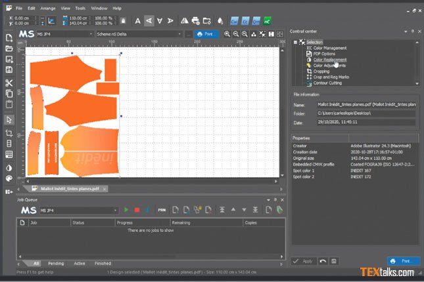Switch to the Pending jobs tab
The height and width of the screenshot is (282, 424).
point(55,264)
